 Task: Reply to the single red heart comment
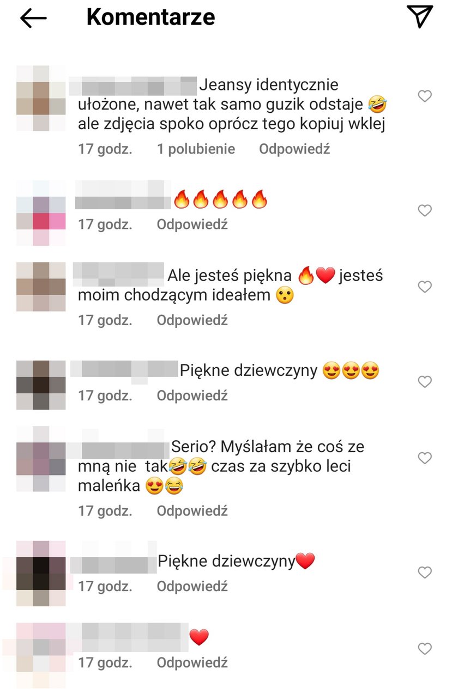click(192, 663)
